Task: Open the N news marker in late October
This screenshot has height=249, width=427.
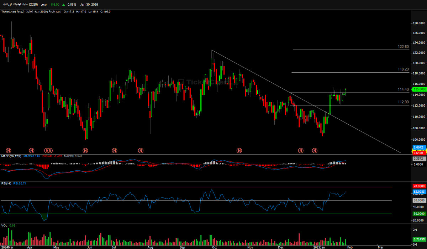Action: 240,151
